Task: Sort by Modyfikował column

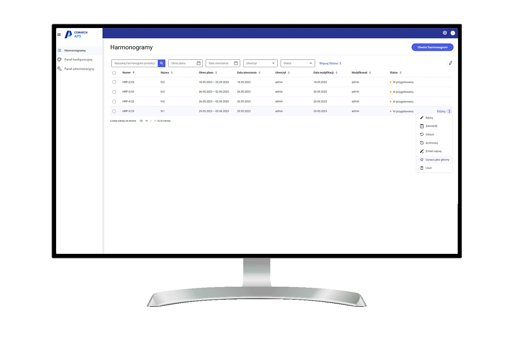Action: pos(370,73)
